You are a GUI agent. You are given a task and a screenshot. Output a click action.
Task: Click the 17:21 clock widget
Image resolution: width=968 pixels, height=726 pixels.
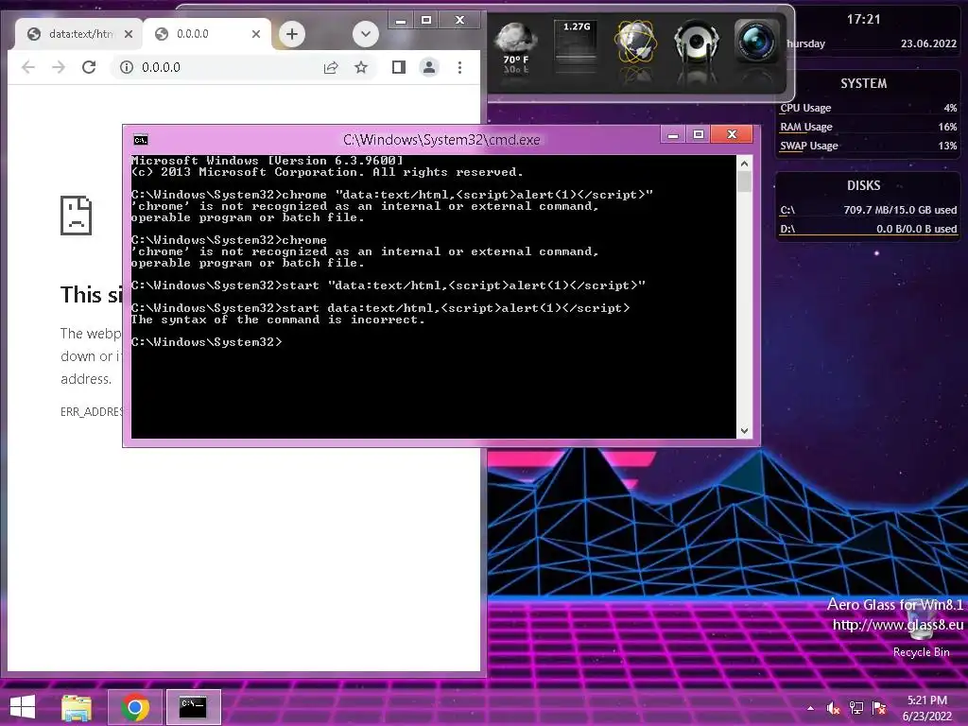click(x=863, y=19)
